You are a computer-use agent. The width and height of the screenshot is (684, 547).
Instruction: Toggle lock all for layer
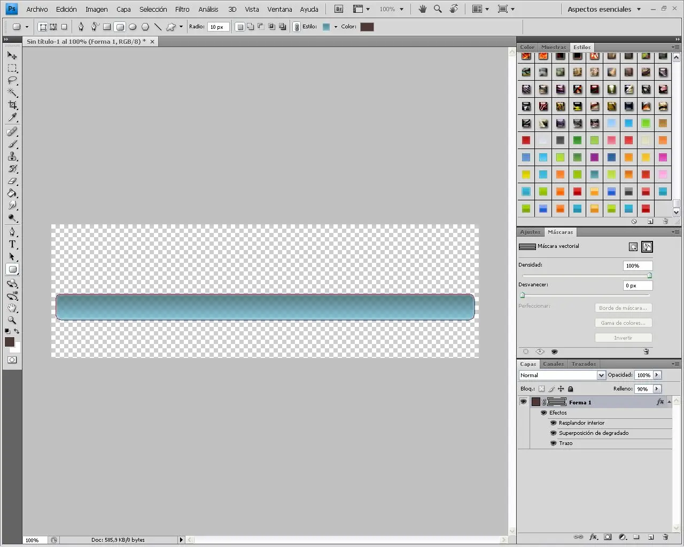[570, 389]
